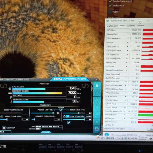Click the DETACH button in Afterburner
Viewport: 153px width, 153px height.
click(x=46, y=132)
